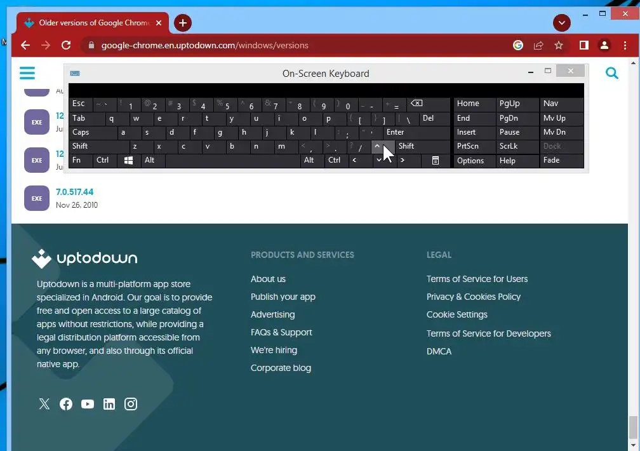Toggle the left Ctrl key
The height and width of the screenshot is (451, 640).
(x=105, y=161)
